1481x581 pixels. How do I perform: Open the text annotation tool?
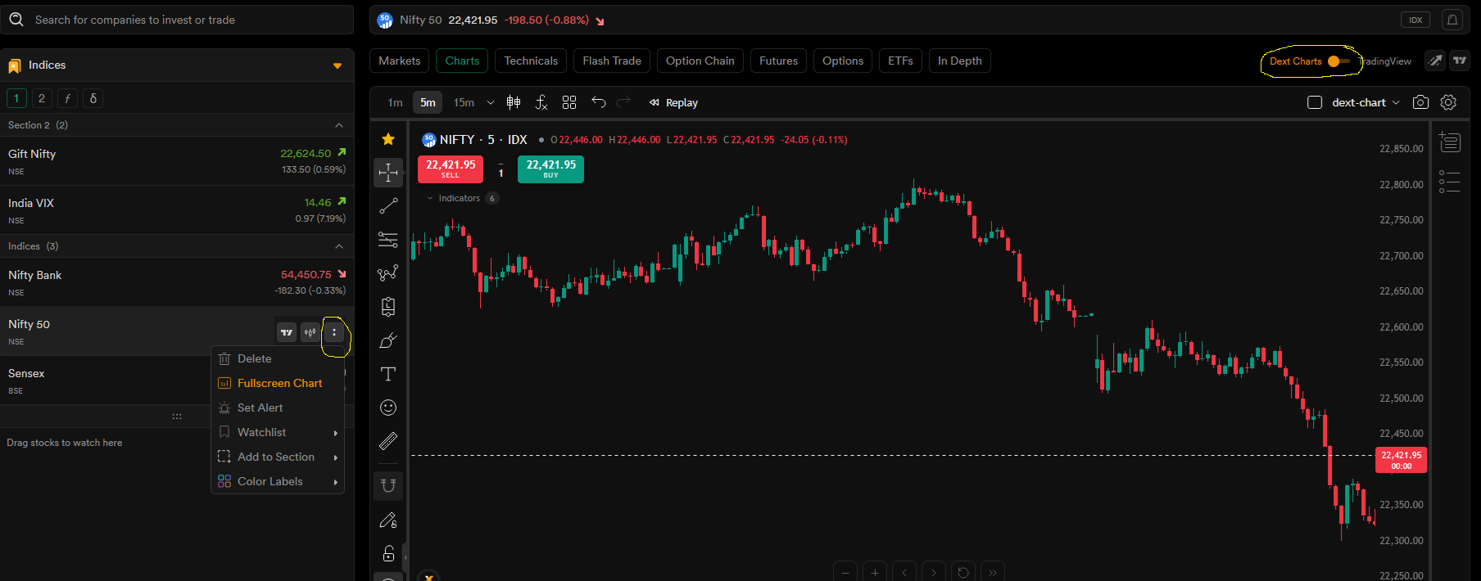coord(388,374)
